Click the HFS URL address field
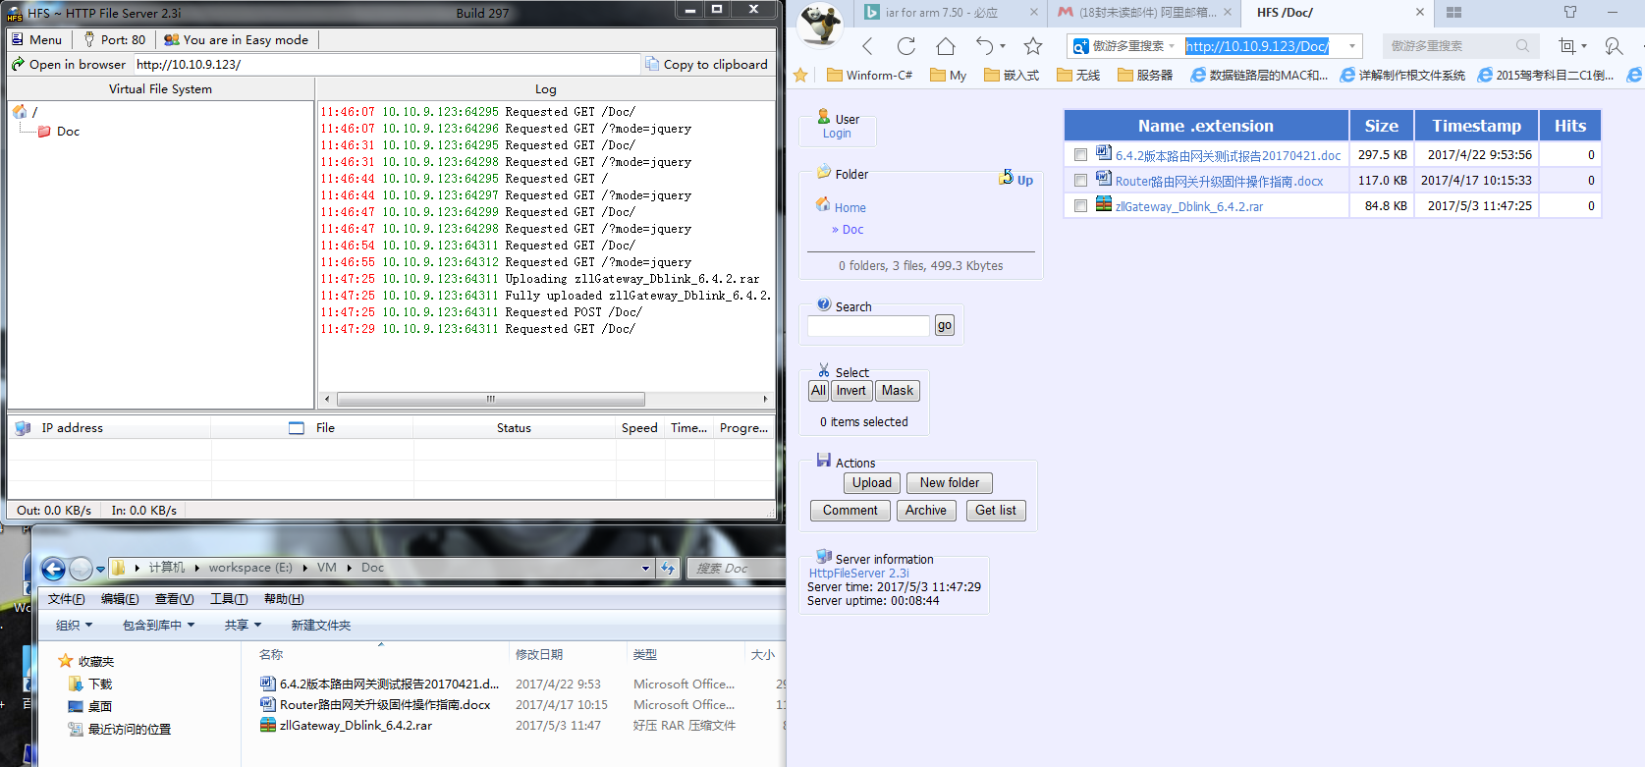 (x=386, y=64)
